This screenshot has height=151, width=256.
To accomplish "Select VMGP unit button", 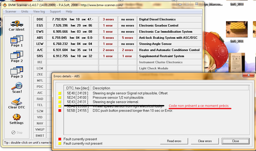I will point(40,130).
